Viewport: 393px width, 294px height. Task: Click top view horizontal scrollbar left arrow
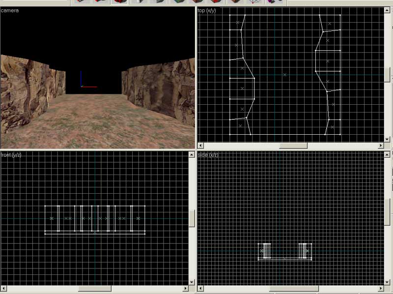click(200, 146)
